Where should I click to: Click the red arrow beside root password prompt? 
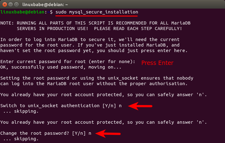[x=108, y=134]
